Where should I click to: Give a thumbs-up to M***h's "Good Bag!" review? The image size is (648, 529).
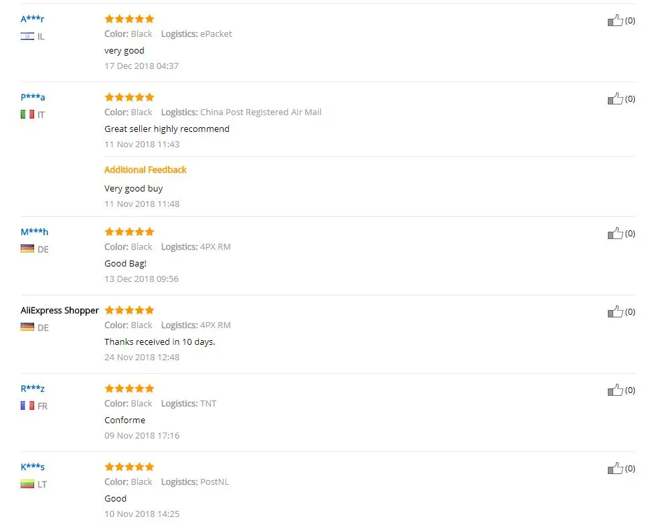pyautogui.click(x=615, y=234)
